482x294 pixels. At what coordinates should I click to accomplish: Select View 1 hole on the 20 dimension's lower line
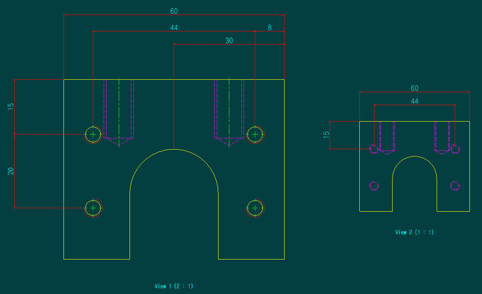pos(93,208)
